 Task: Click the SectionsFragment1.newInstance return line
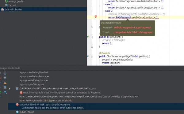point(136,1)
